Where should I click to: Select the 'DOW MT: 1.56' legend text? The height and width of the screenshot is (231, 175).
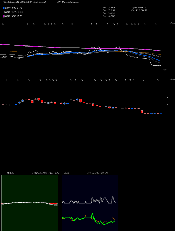[x=14, y=12]
